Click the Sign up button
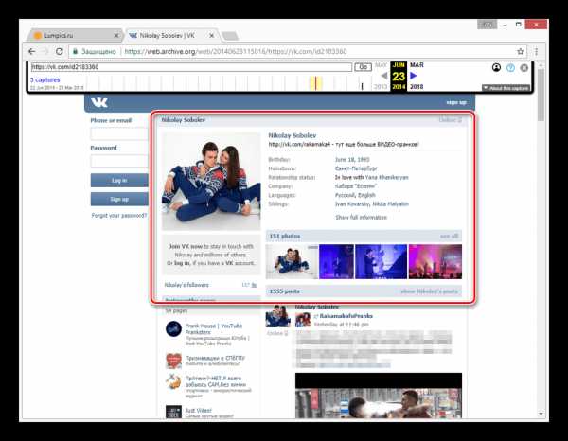 coord(119,199)
